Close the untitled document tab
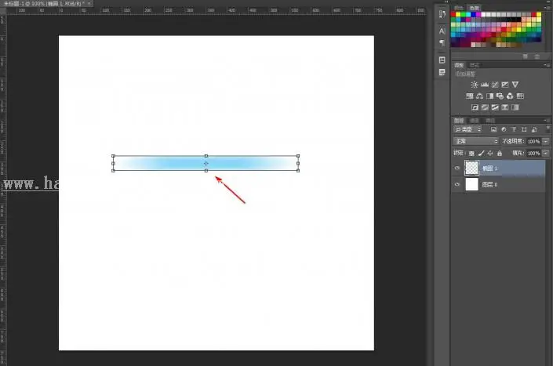This screenshot has width=553, height=366. coord(89,3)
